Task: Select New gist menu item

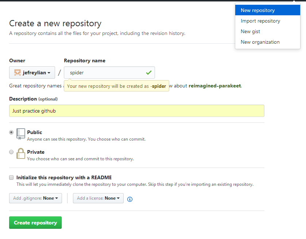Action: tap(268, 31)
